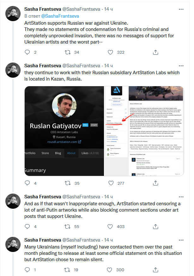Open more options on the first tweet
The height and width of the screenshot is (276, 194).
click(x=181, y=9)
